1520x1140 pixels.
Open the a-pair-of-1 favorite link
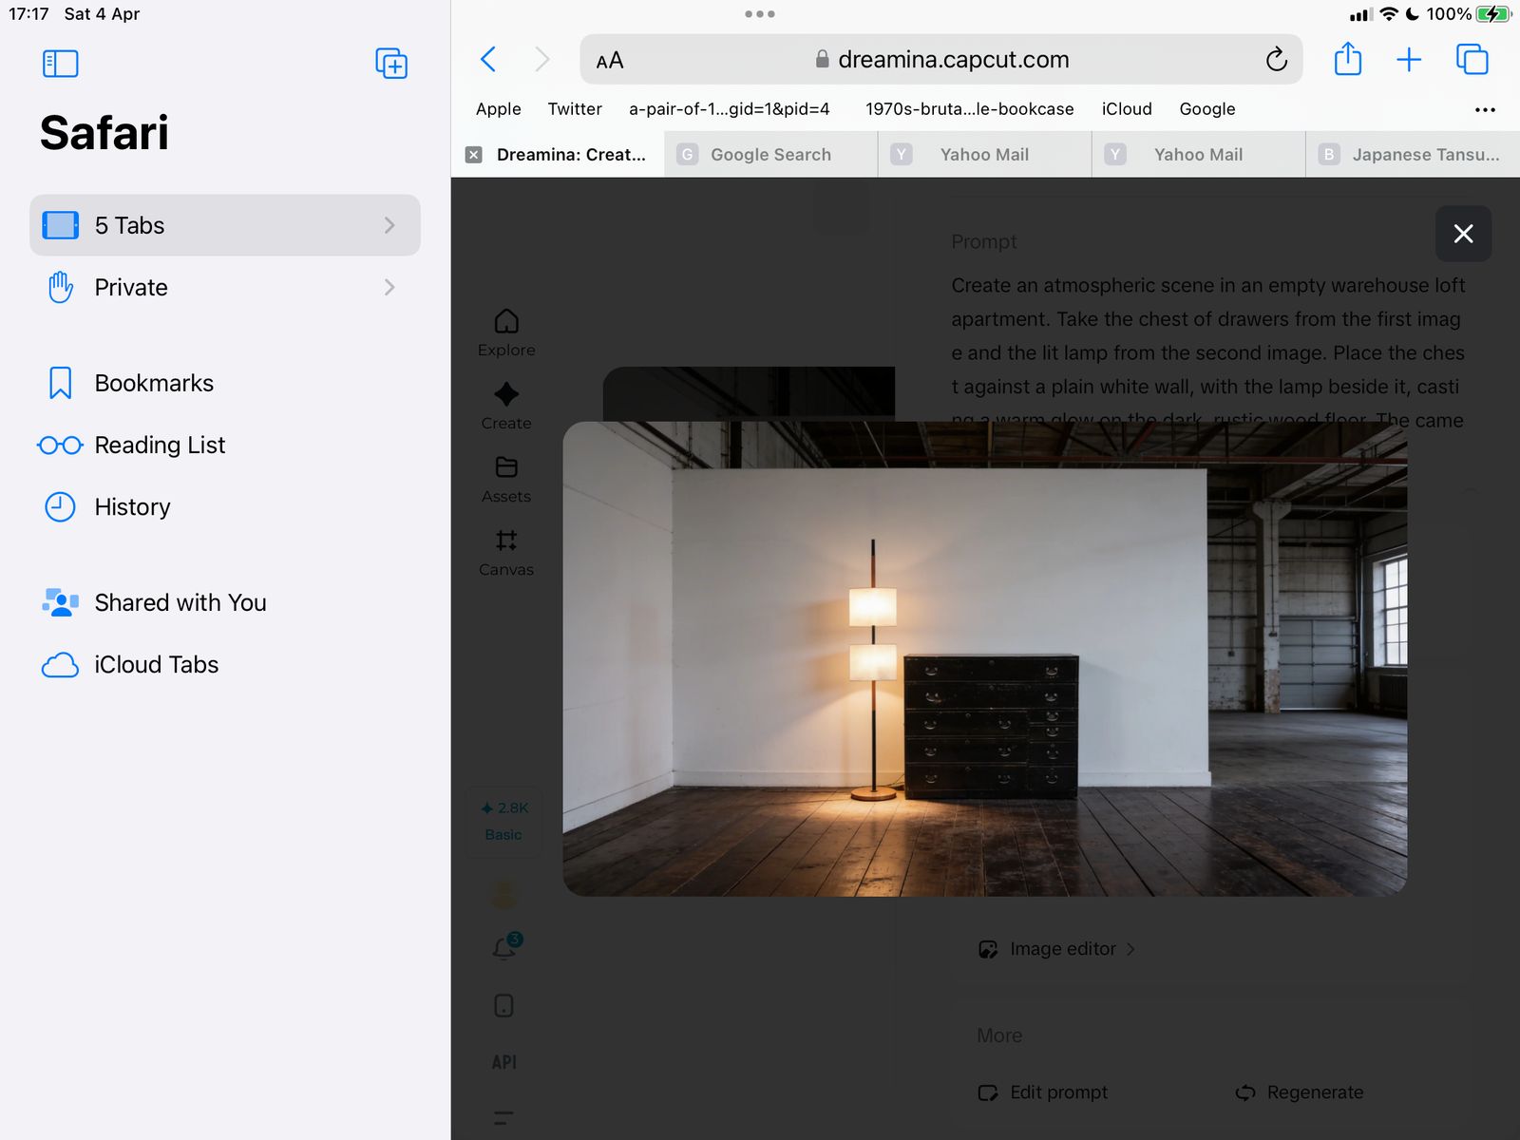730,109
